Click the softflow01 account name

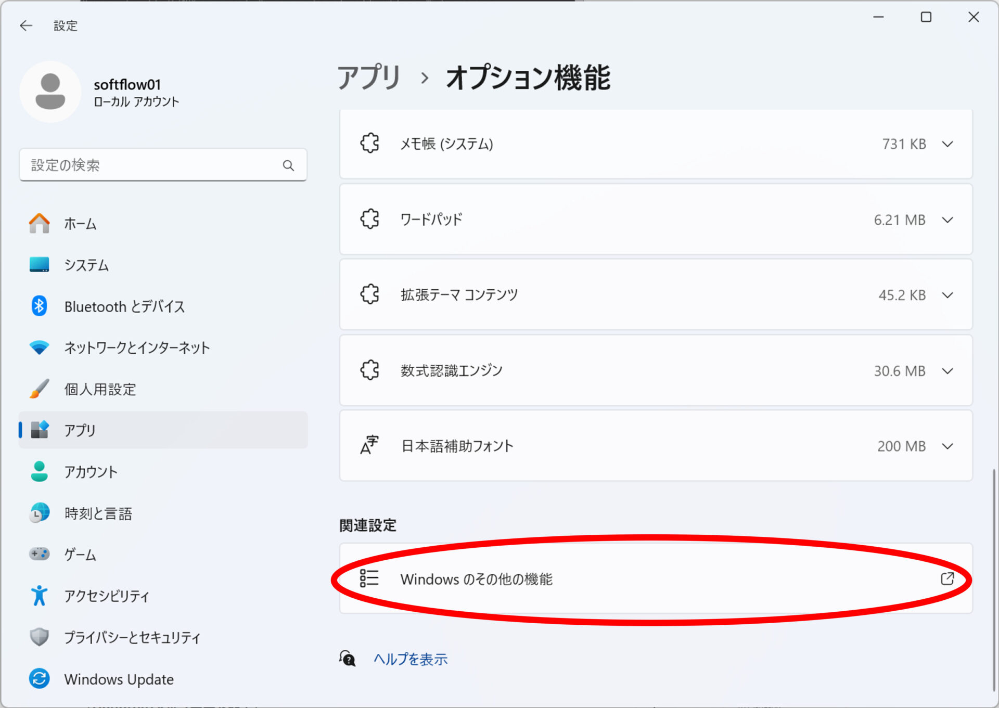tap(127, 84)
